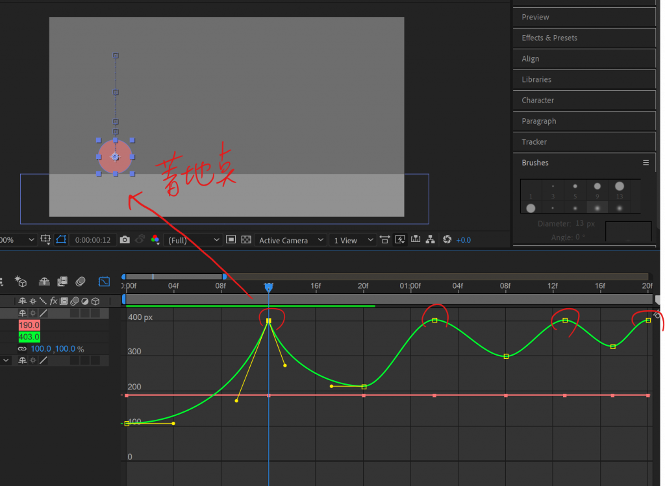665x486 pixels.
Task: Select the keyframe at the 20f valley
Action: [x=364, y=387]
